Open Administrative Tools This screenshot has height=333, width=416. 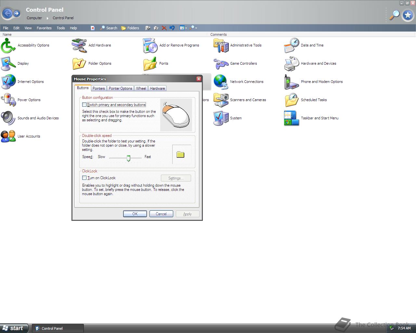coord(238,46)
